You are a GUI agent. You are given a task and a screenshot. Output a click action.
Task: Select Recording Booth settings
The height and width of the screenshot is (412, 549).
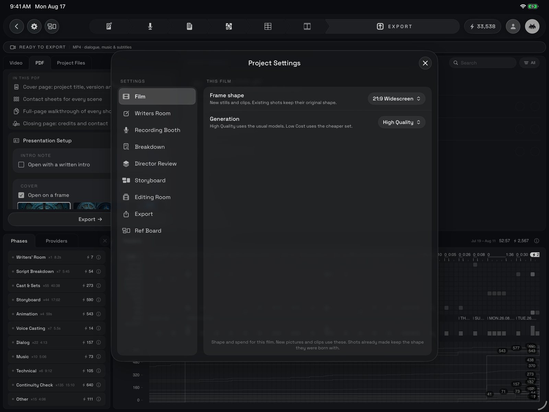tap(157, 130)
